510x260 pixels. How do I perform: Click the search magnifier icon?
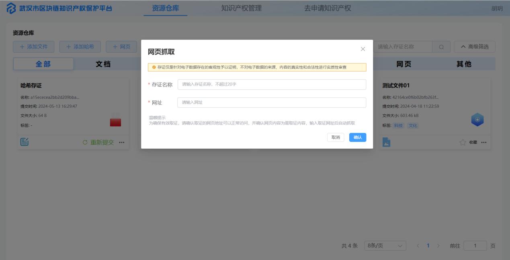(441, 47)
